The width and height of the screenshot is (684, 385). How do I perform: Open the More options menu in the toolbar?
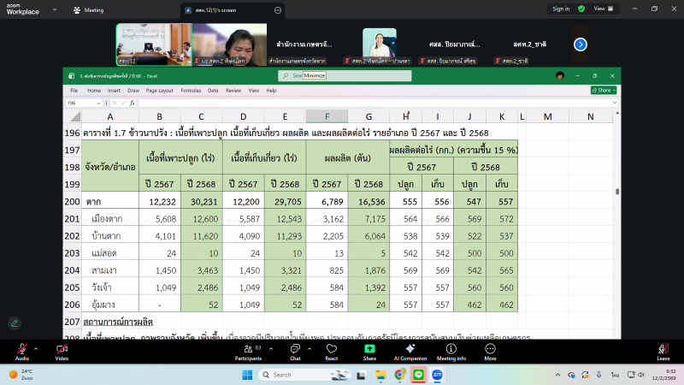[490, 349]
